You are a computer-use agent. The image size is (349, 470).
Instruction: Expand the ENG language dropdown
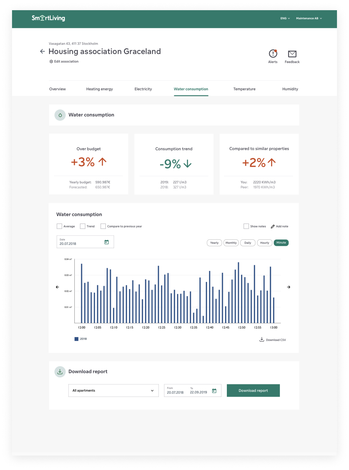click(x=285, y=18)
